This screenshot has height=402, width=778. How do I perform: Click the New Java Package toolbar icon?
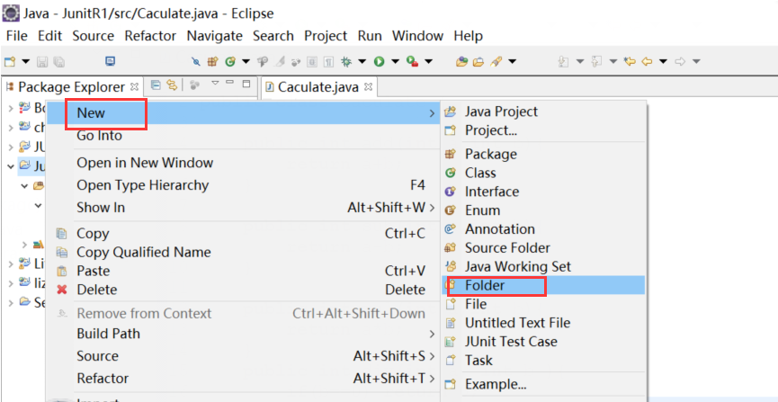pos(213,61)
